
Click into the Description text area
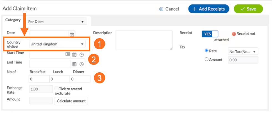[x=144, y=40]
